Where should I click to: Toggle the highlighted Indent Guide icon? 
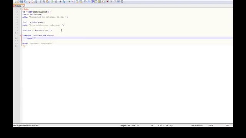(93, 2)
